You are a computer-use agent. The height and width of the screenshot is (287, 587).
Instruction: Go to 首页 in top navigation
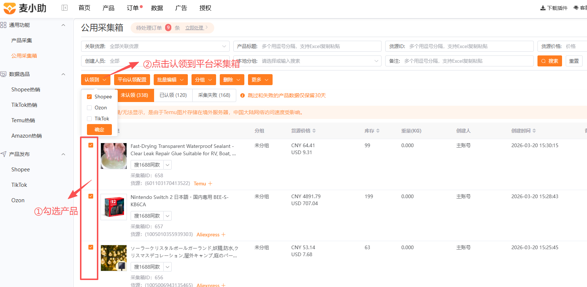coord(84,8)
